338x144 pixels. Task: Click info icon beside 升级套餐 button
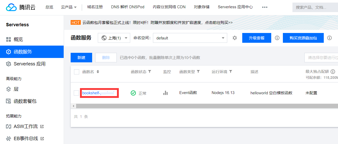click(277, 38)
